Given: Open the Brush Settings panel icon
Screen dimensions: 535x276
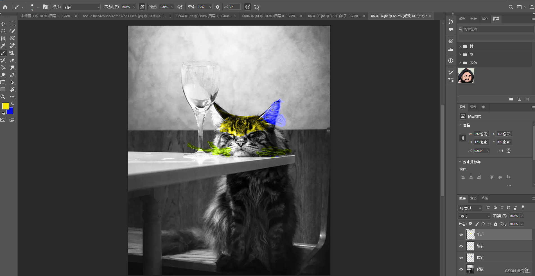Looking at the screenshot, I should pyautogui.click(x=451, y=72).
